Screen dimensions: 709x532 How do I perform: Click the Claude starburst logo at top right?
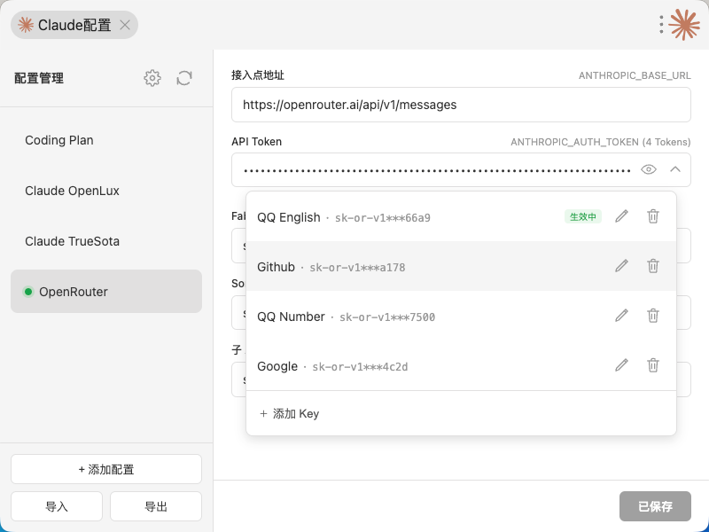(x=684, y=25)
